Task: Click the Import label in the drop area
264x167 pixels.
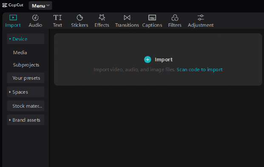Action: pyautogui.click(x=164, y=60)
